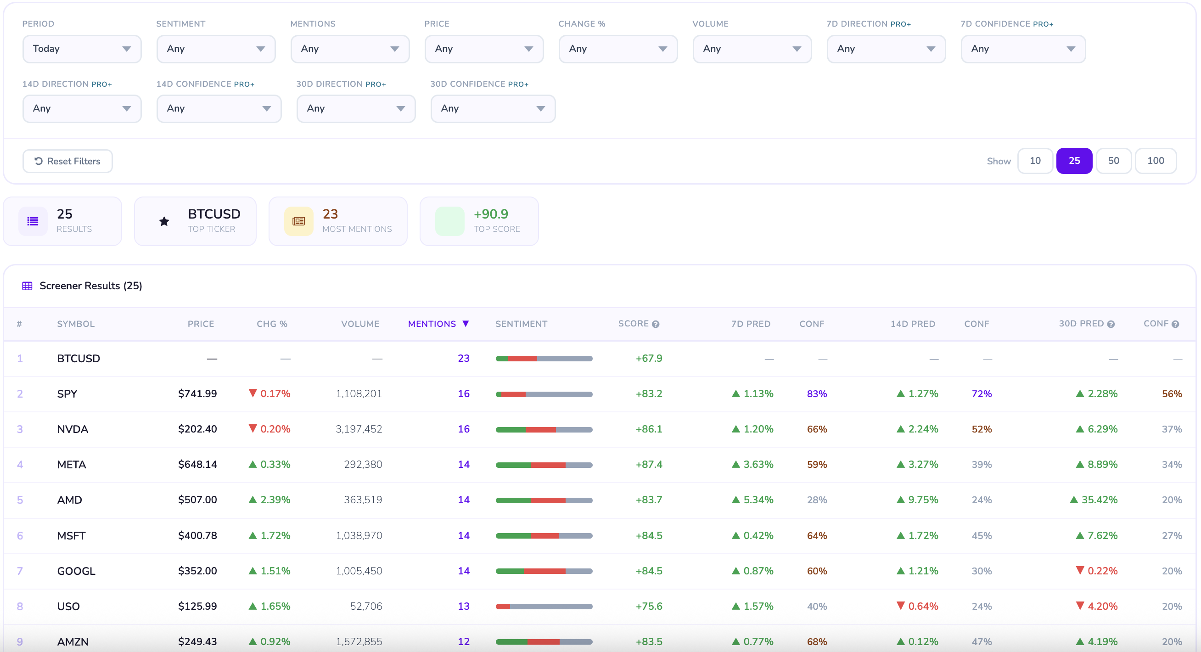1201x652 pixels.
Task: Show 50 results per page
Action: 1113,161
